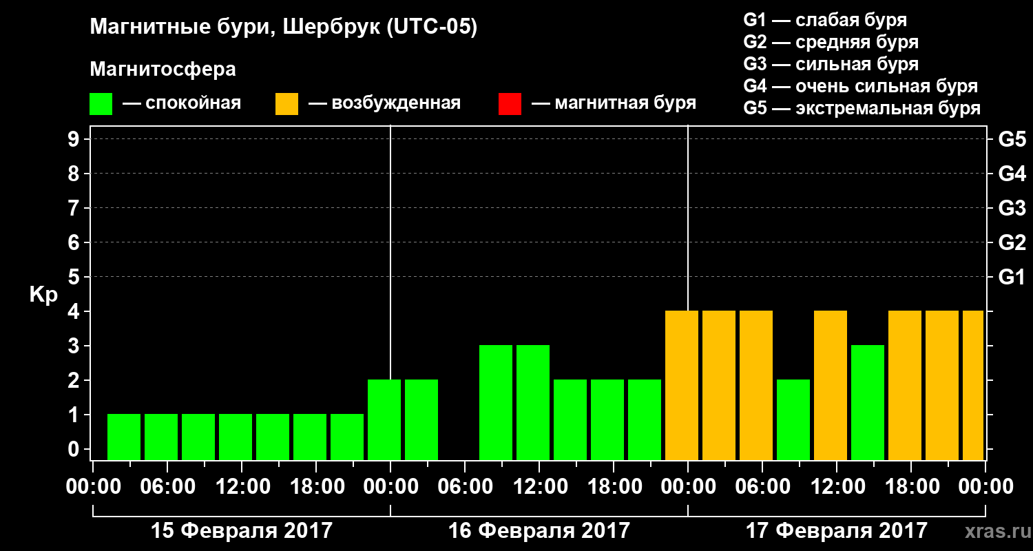This screenshot has height=551, width=1033.
Task: Click the orange bar covering 18:00 on 17 February
Action: 905,385
